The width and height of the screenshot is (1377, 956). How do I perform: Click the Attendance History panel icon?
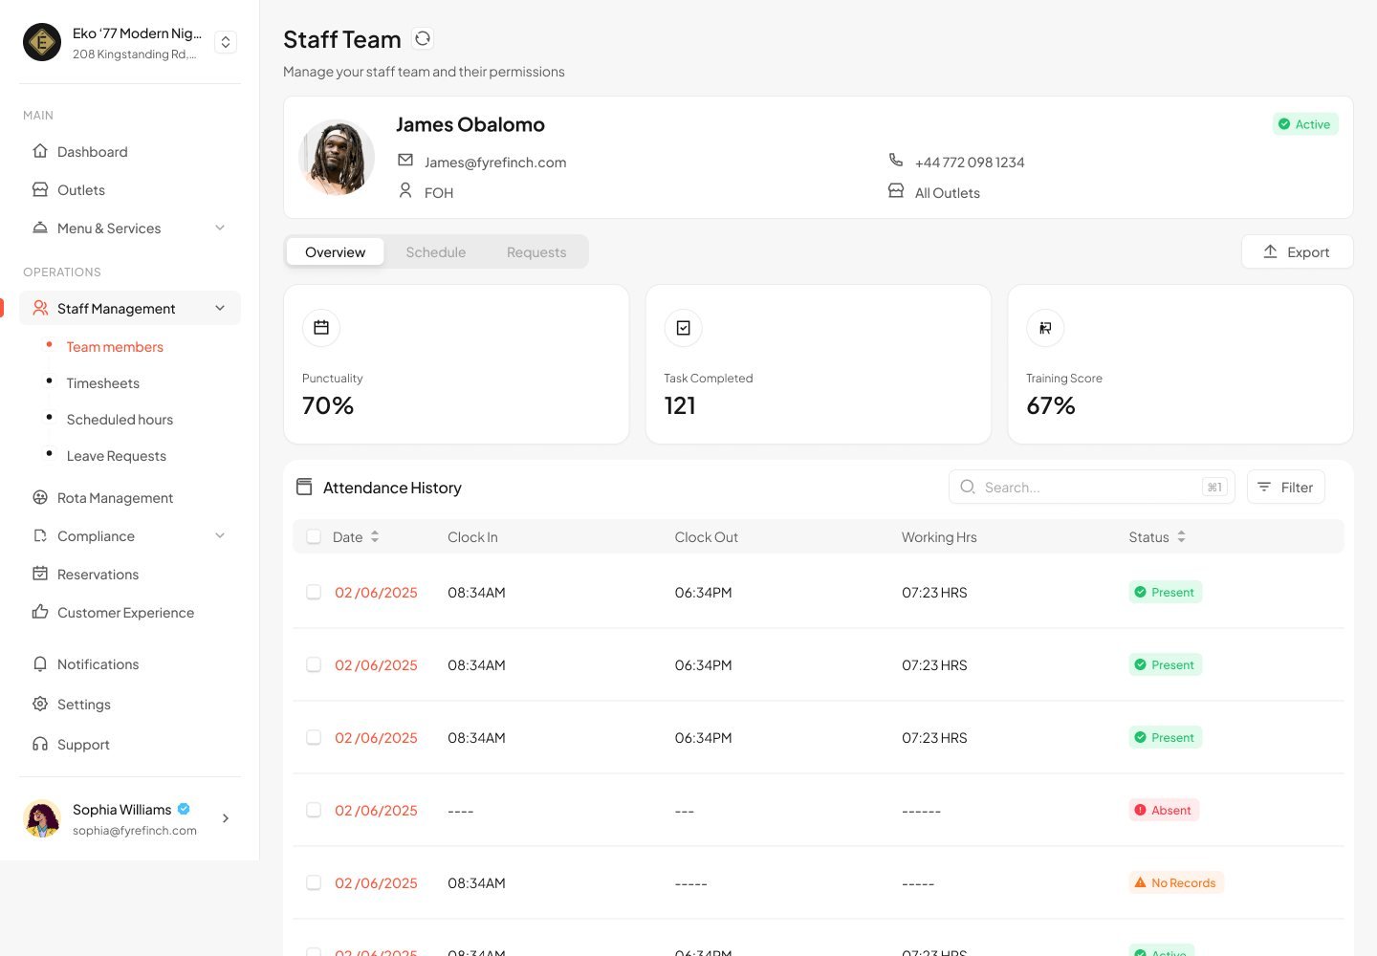pos(304,487)
